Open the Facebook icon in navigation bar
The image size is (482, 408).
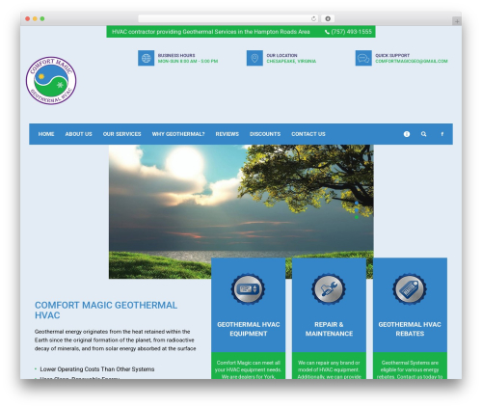pos(442,134)
